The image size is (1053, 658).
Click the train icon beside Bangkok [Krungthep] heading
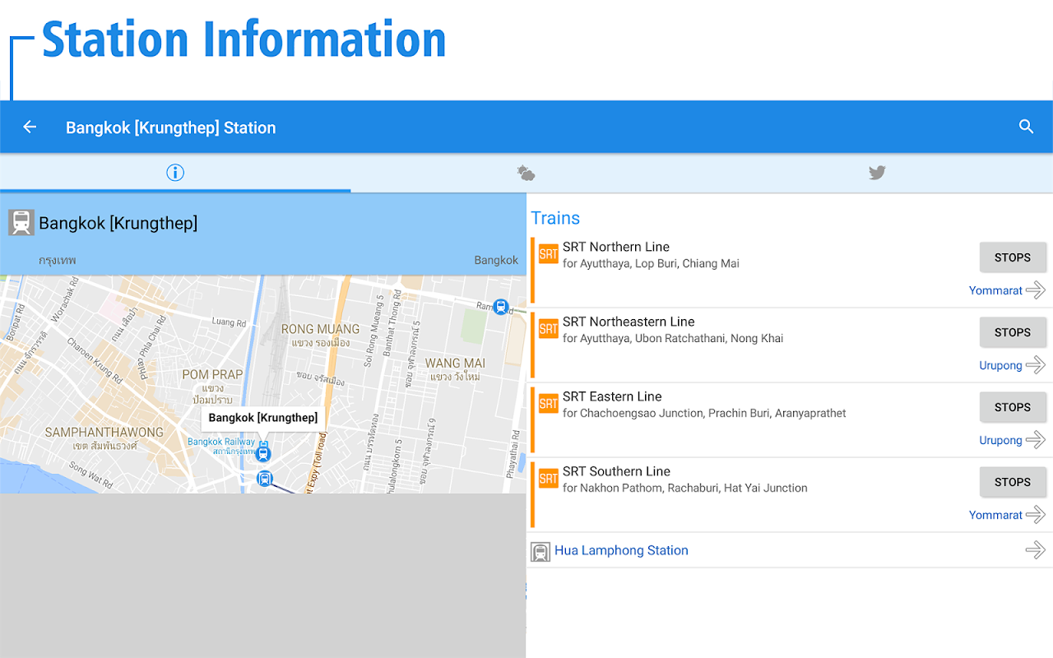pos(21,223)
